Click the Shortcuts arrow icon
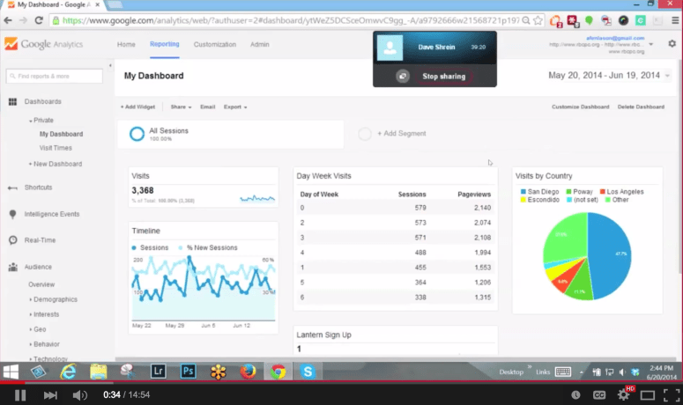Screen dimensions: 683x405 point(12,188)
